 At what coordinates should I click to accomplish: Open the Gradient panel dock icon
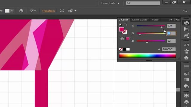pyautogui.click(x=186, y=80)
